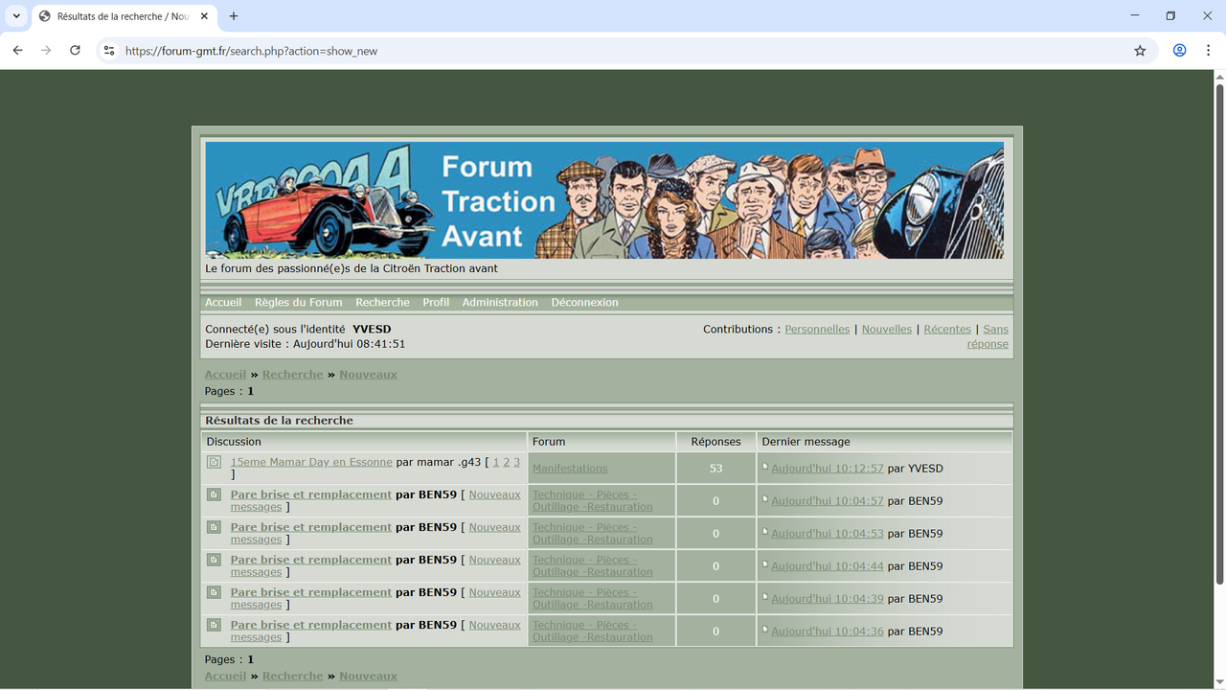Click the page vertical scrollbar

coord(1219,335)
